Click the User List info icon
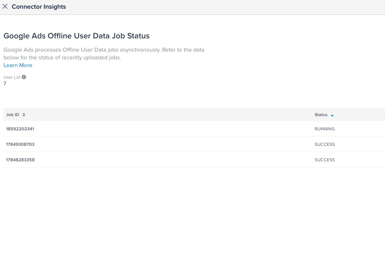Image resolution: width=385 pixels, height=261 pixels. (x=24, y=77)
